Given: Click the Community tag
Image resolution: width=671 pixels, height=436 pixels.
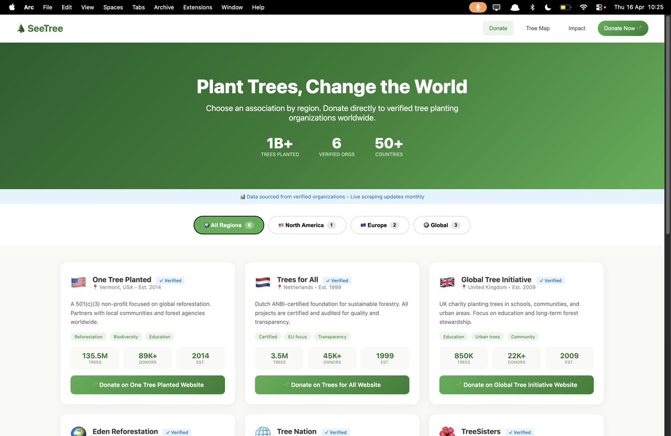Looking at the screenshot, I should pyautogui.click(x=523, y=337).
